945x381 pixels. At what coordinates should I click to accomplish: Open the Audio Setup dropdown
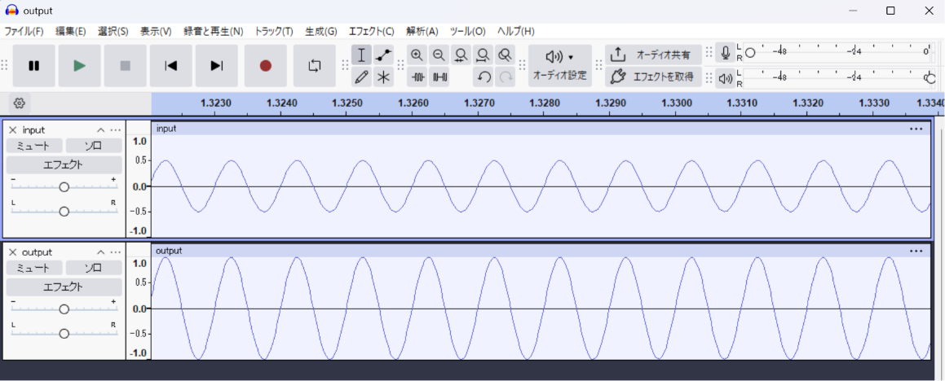click(560, 66)
